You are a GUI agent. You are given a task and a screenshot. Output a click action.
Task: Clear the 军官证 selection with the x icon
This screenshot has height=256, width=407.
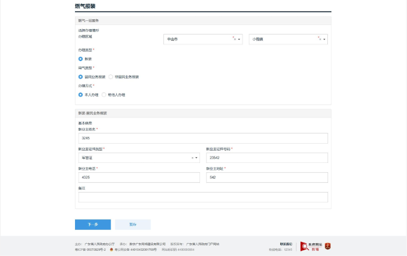tap(192, 158)
